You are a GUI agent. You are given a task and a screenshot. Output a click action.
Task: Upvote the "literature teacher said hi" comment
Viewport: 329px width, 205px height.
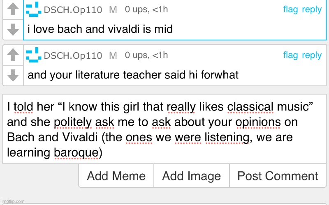click(14, 55)
